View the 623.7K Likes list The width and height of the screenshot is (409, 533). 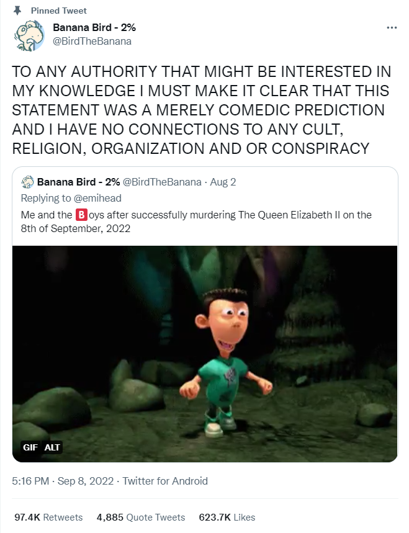(x=227, y=517)
